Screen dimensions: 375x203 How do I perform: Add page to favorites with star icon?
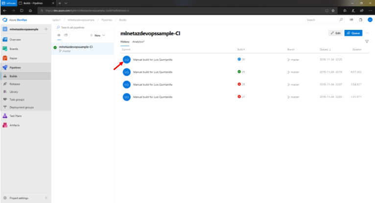click(x=333, y=10)
